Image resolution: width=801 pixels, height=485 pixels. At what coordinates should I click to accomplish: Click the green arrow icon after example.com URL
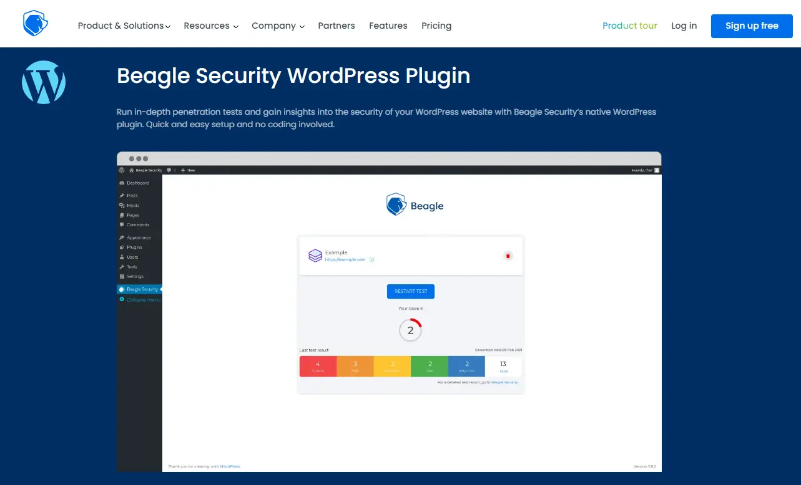(x=371, y=259)
